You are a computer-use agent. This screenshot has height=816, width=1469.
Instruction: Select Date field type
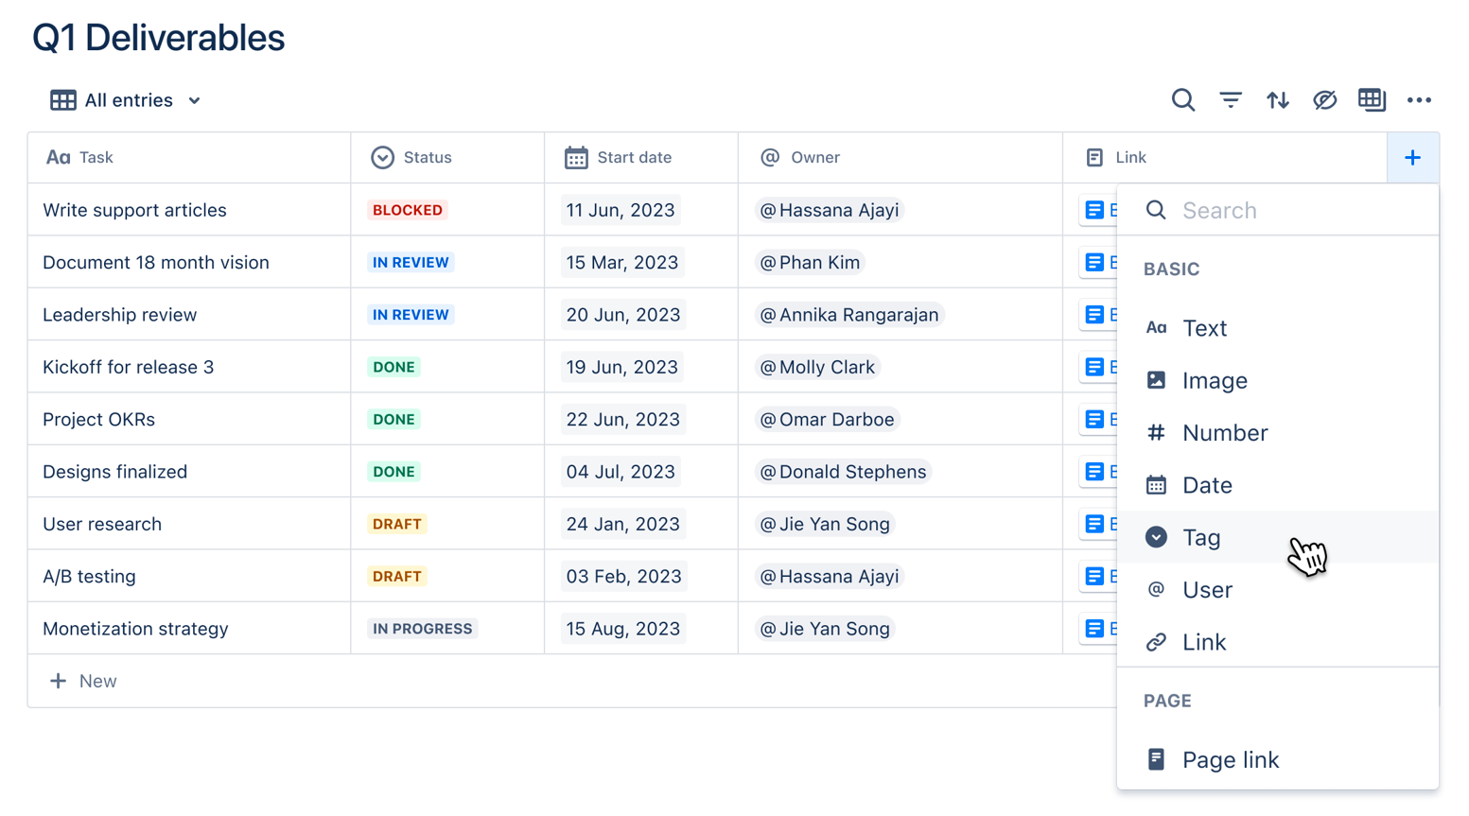[1278, 485]
